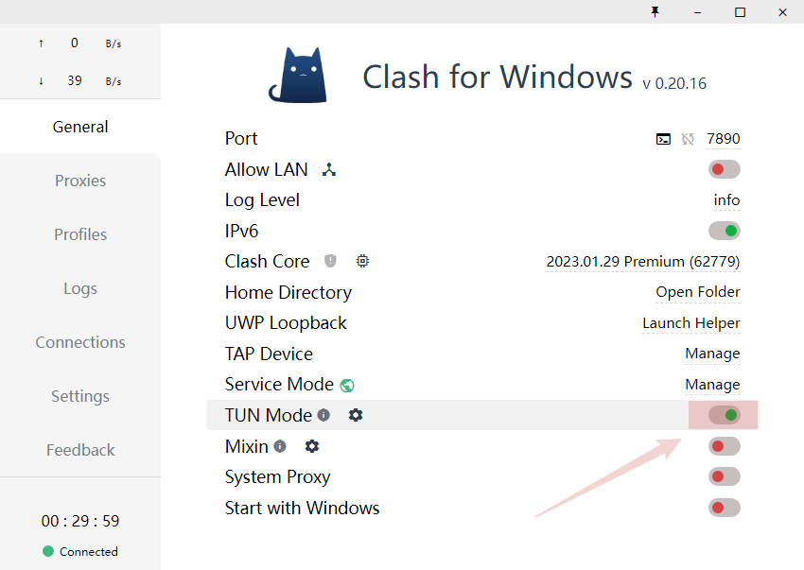Enable the Allow LAN toggle
This screenshot has height=570, width=804.
(x=724, y=169)
